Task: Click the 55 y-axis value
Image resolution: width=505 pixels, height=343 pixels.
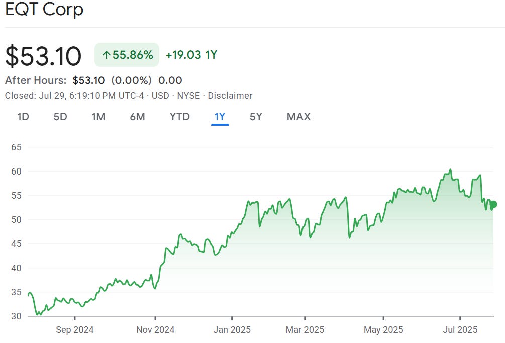Action: pyautogui.click(x=16, y=196)
